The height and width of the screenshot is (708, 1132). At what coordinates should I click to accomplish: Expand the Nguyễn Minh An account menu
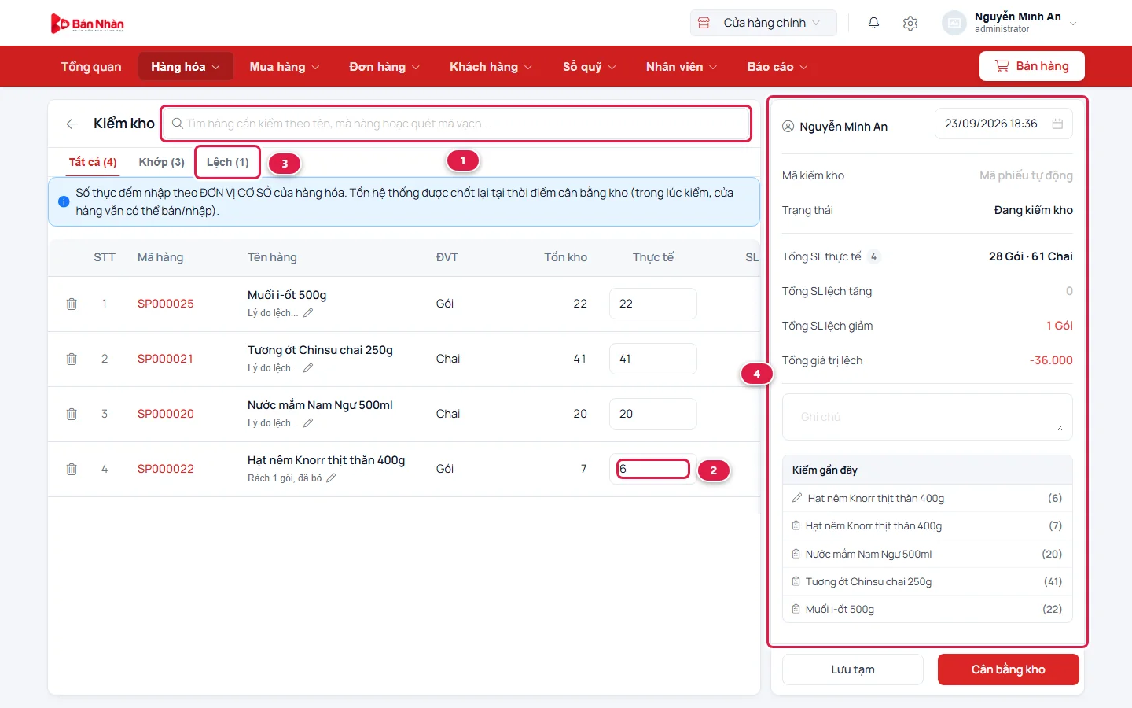tap(1011, 23)
